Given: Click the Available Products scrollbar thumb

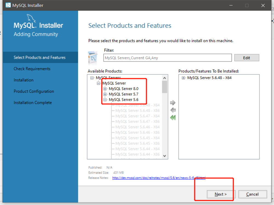Looking at the screenshot, I should [x=164, y=87].
